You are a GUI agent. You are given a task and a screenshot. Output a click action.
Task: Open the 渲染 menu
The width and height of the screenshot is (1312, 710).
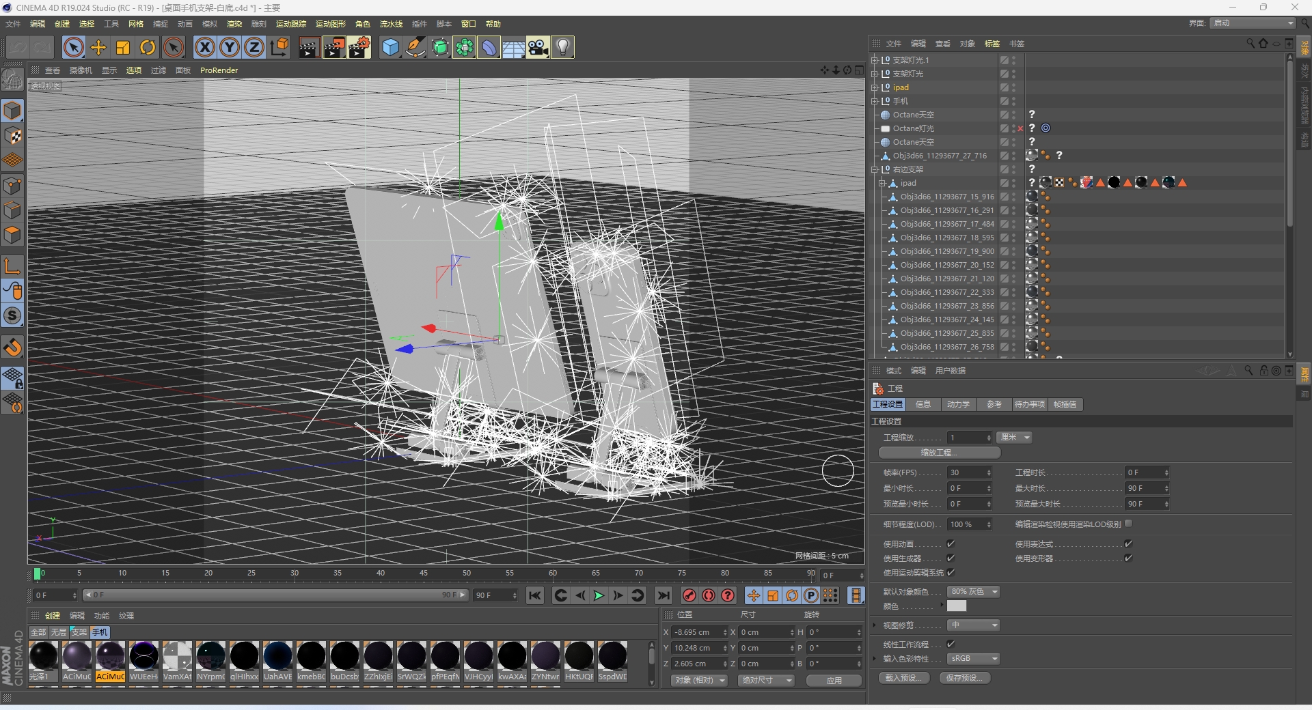(234, 24)
